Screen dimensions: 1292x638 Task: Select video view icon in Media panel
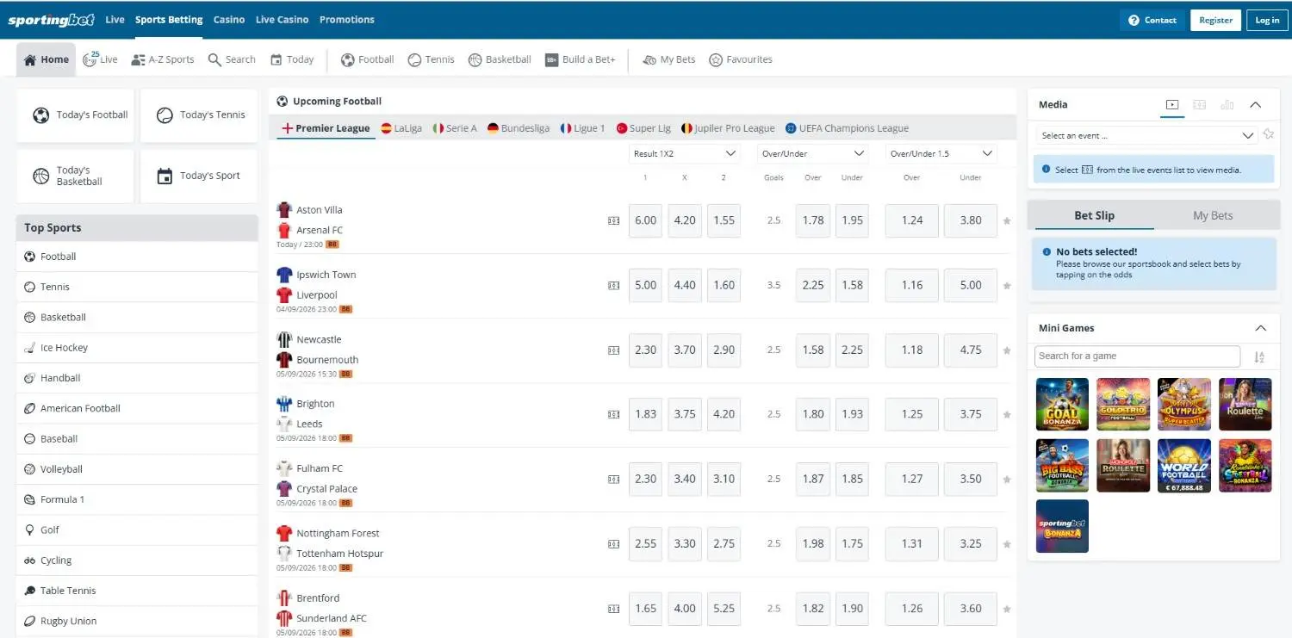click(1171, 105)
